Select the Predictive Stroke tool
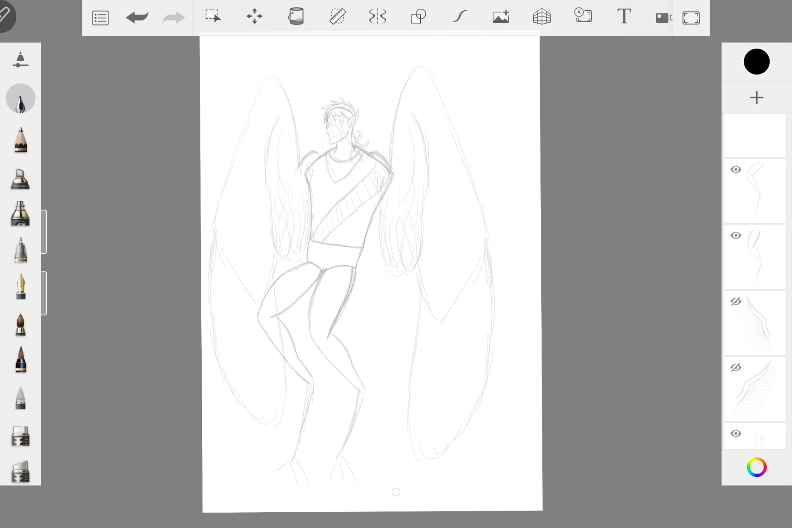Screen dimensions: 792x528 tap(459, 16)
